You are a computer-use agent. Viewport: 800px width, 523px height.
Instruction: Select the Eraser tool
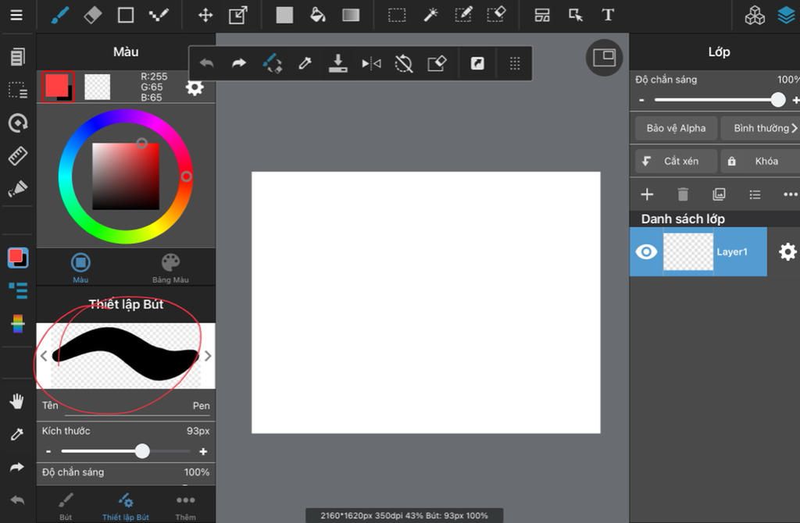pos(92,15)
